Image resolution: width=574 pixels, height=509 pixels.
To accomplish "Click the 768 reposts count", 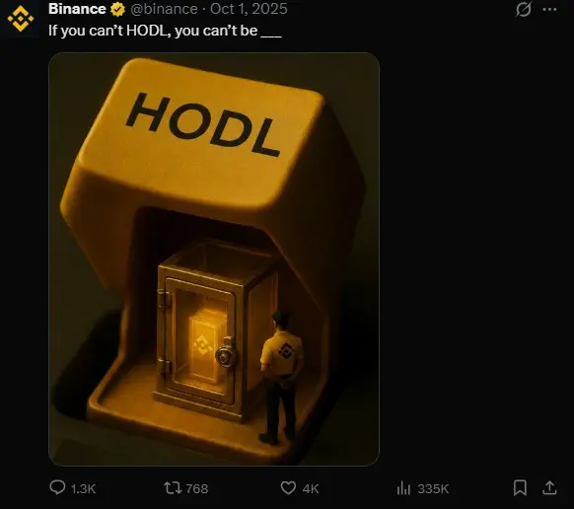I will point(197,488).
